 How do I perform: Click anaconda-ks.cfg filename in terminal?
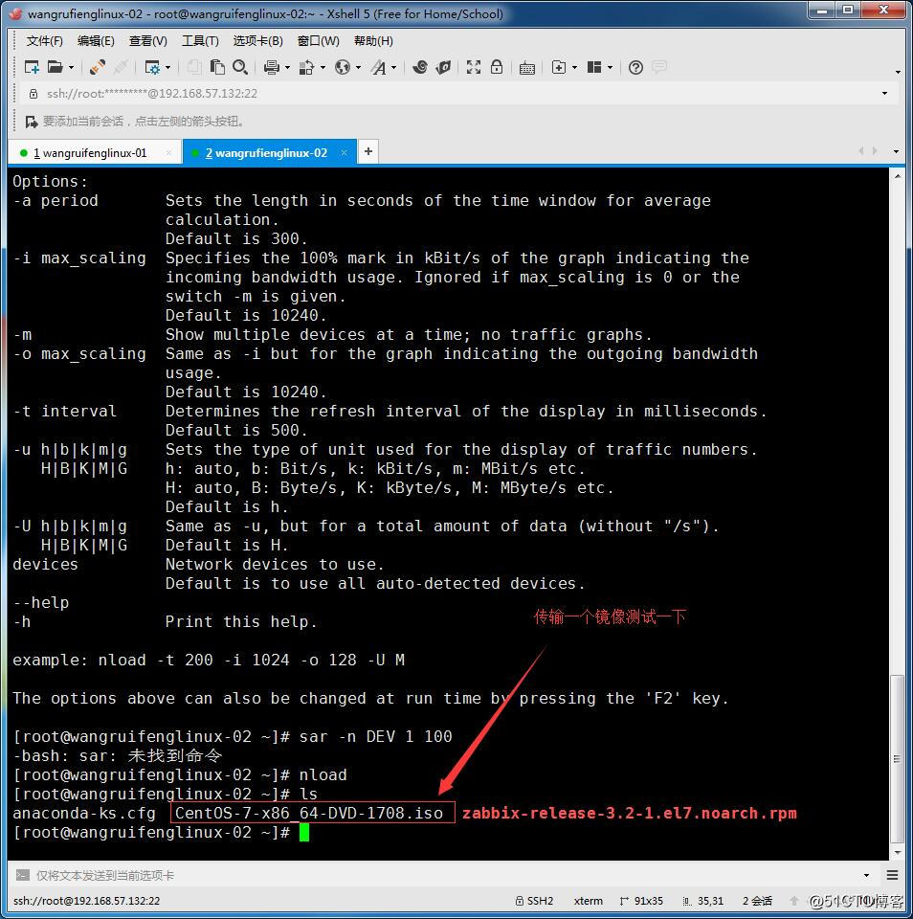point(84,813)
